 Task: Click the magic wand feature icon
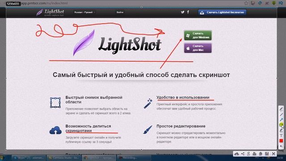148,103
